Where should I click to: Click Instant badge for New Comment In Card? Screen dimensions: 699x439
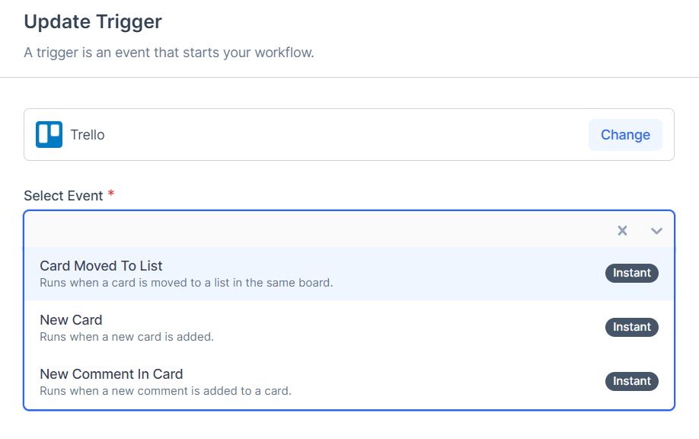point(631,381)
